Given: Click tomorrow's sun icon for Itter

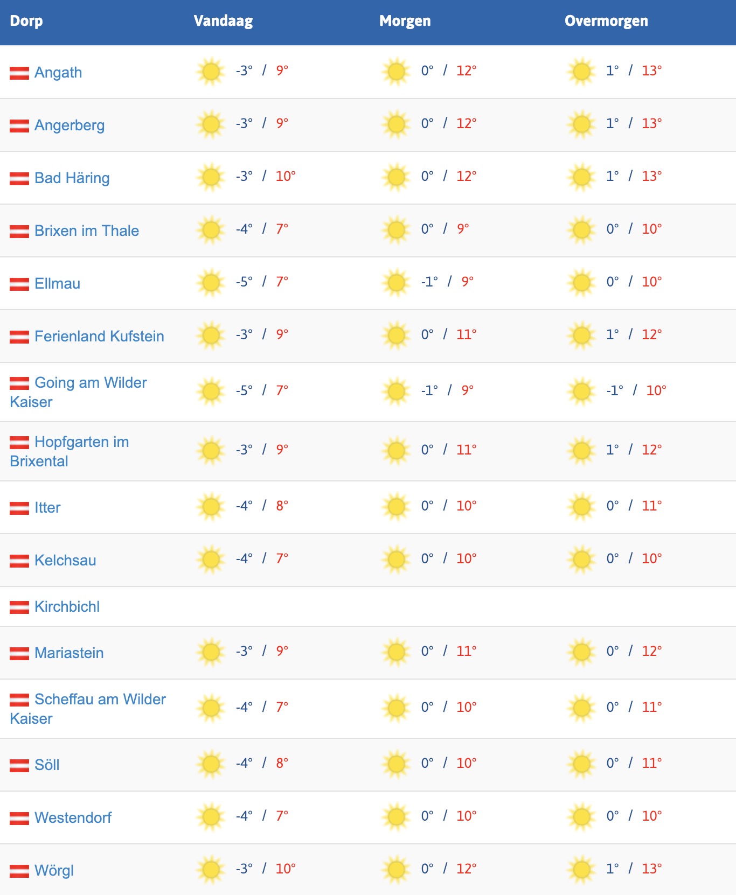Looking at the screenshot, I should [396, 507].
